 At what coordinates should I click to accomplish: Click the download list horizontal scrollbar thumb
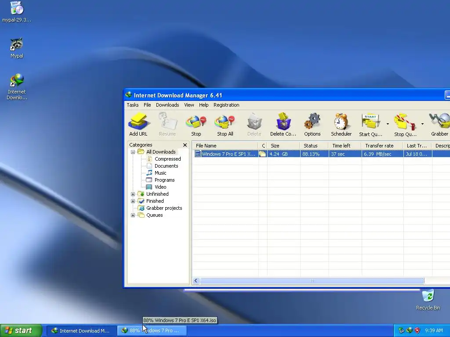(x=312, y=280)
